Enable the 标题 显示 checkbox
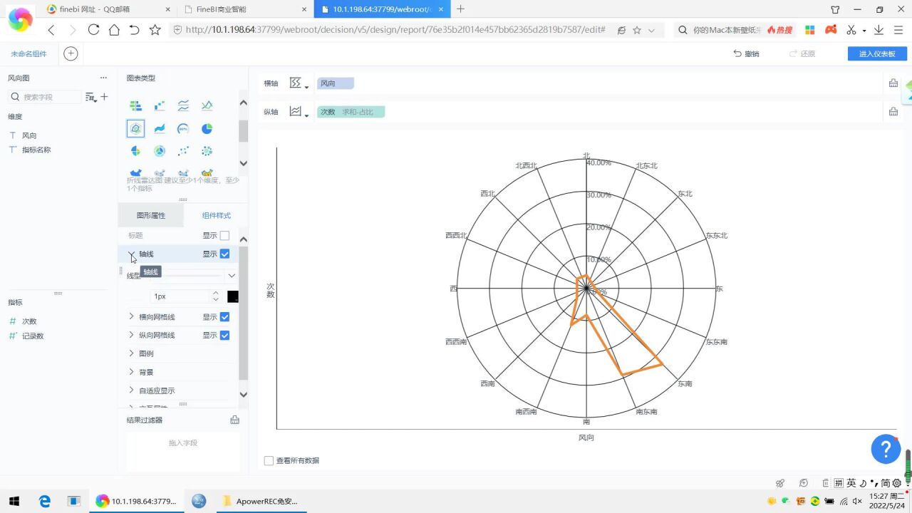The width and height of the screenshot is (912, 513). click(x=224, y=236)
